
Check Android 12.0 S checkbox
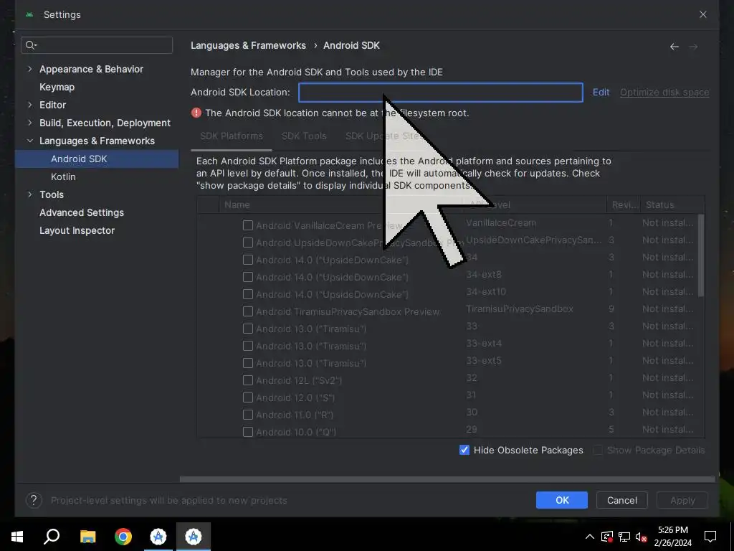coord(248,397)
